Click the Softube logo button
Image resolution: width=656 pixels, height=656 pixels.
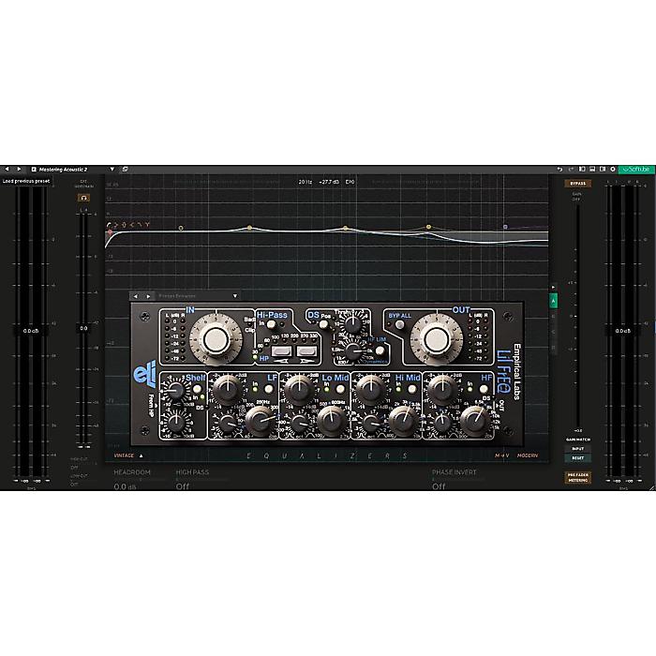point(636,170)
